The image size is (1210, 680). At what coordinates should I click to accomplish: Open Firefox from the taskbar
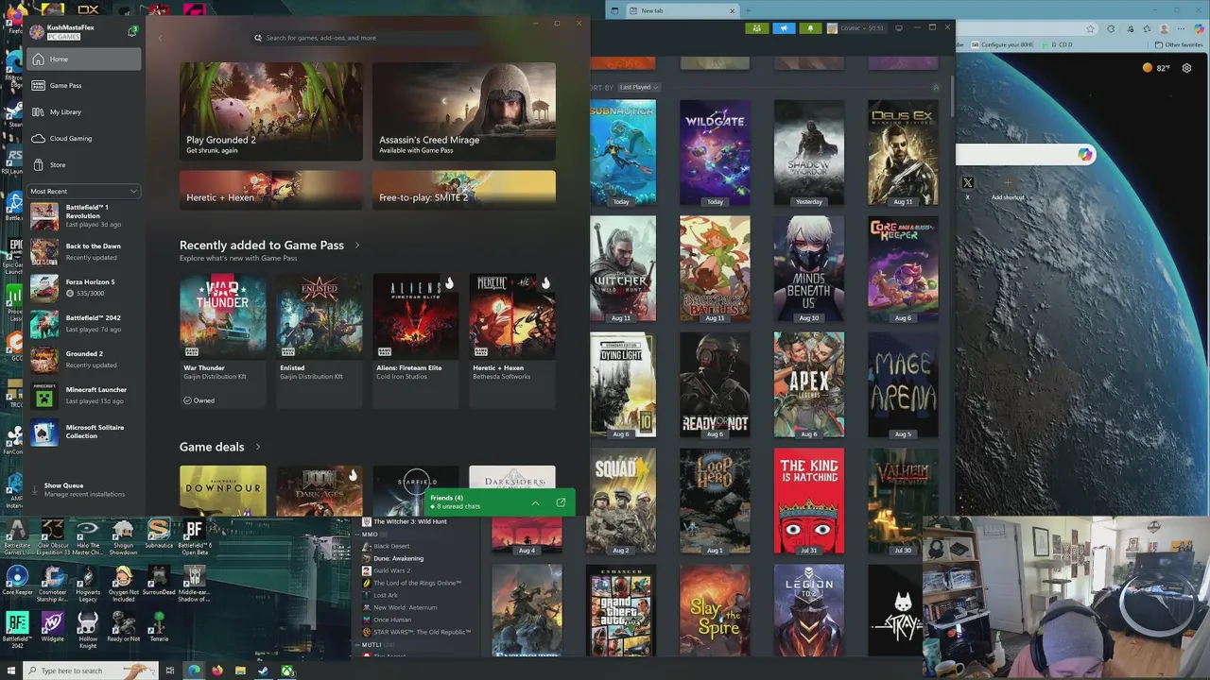[x=216, y=671]
